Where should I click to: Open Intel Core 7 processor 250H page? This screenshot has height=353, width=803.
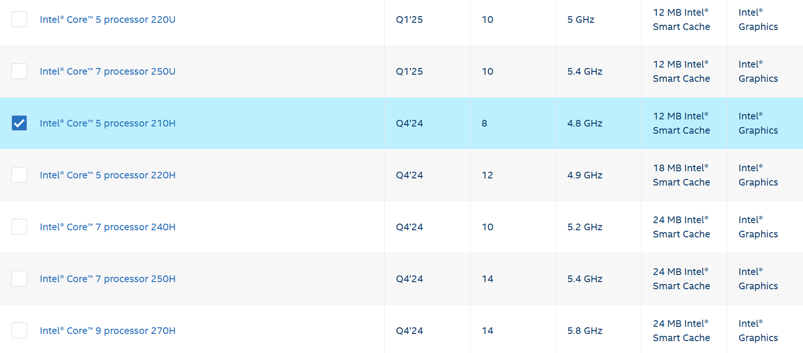108,279
